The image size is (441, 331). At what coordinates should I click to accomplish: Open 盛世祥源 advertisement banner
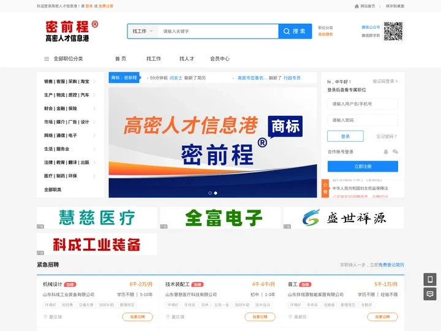click(344, 218)
